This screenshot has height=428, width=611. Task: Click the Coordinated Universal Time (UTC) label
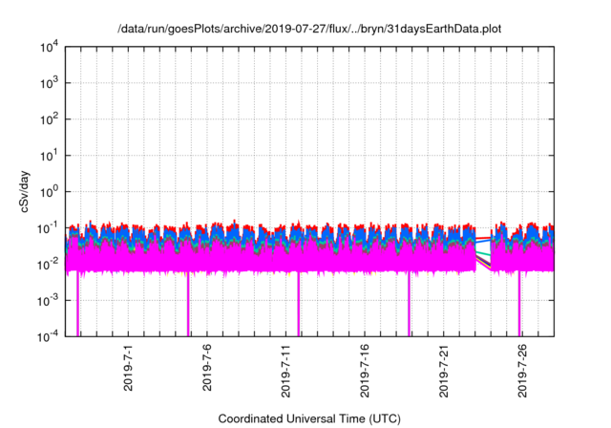(x=309, y=418)
